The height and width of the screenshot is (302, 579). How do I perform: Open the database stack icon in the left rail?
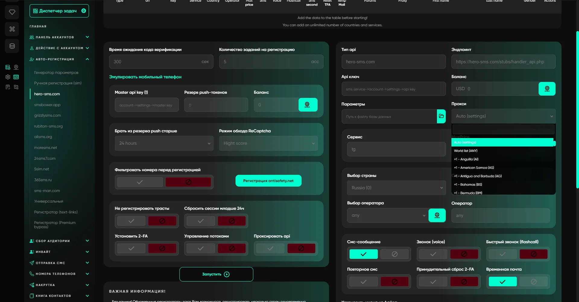point(12,46)
